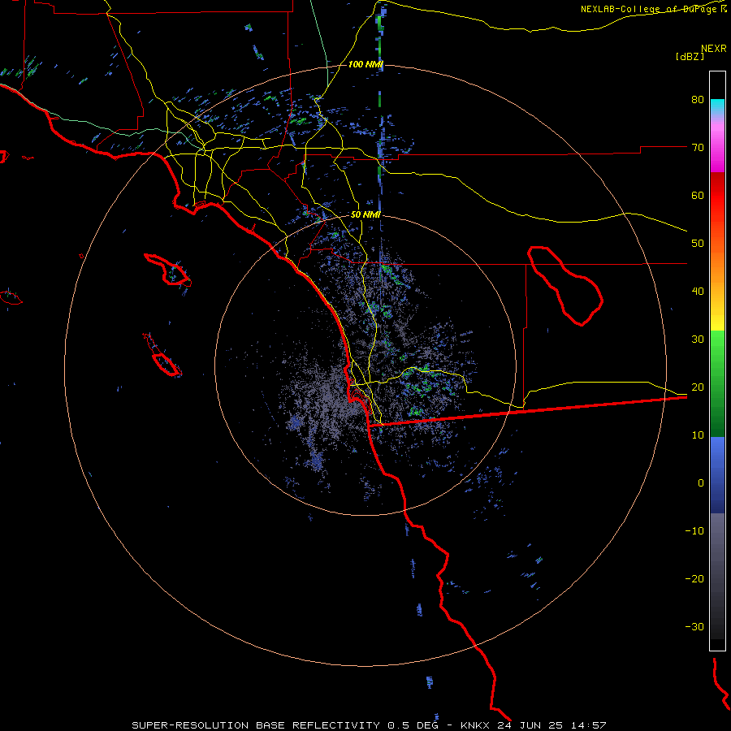Screen dimensions: 731x731
Task: Click the "50 NMI" range ring label
Action: 365,214
